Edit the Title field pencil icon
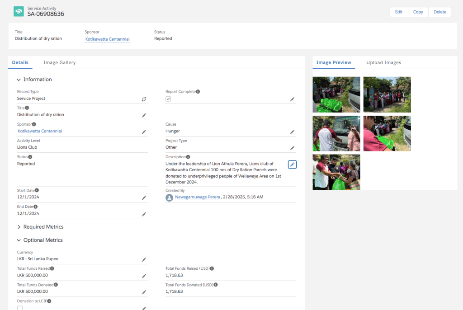This screenshot has width=463, height=310. point(144,115)
